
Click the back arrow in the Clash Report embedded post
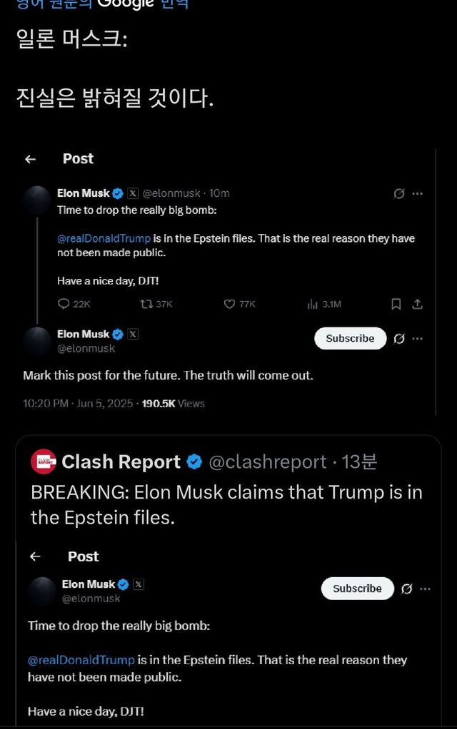(x=35, y=556)
